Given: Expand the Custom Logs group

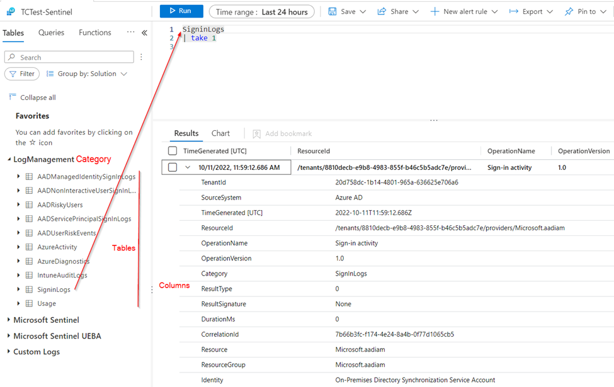Looking at the screenshot, I should (9, 351).
